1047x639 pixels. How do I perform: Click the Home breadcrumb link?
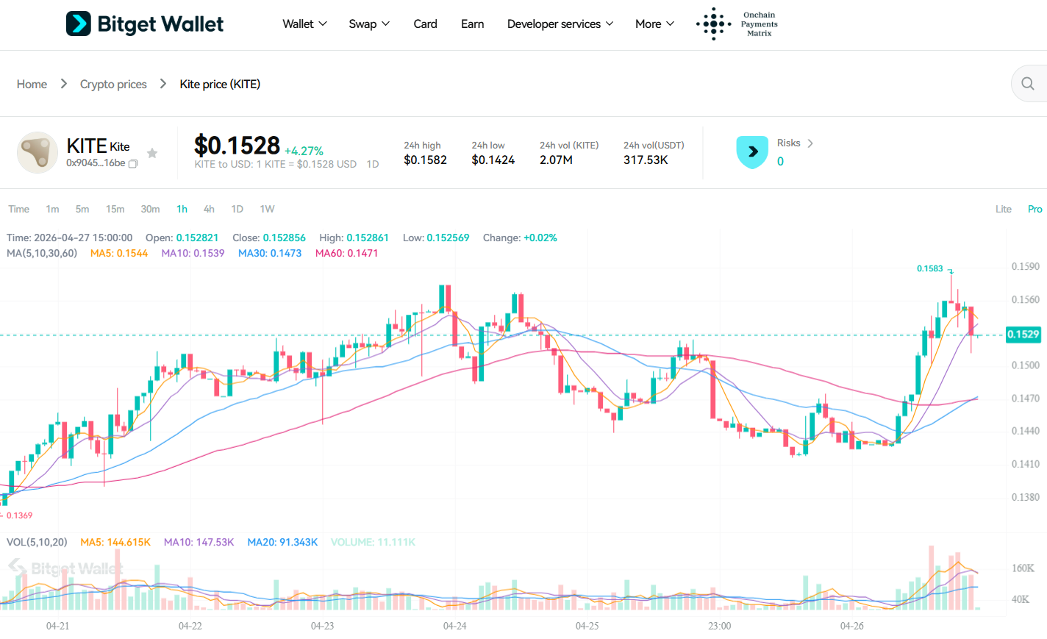pyautogui.click(x=32, y=84)
